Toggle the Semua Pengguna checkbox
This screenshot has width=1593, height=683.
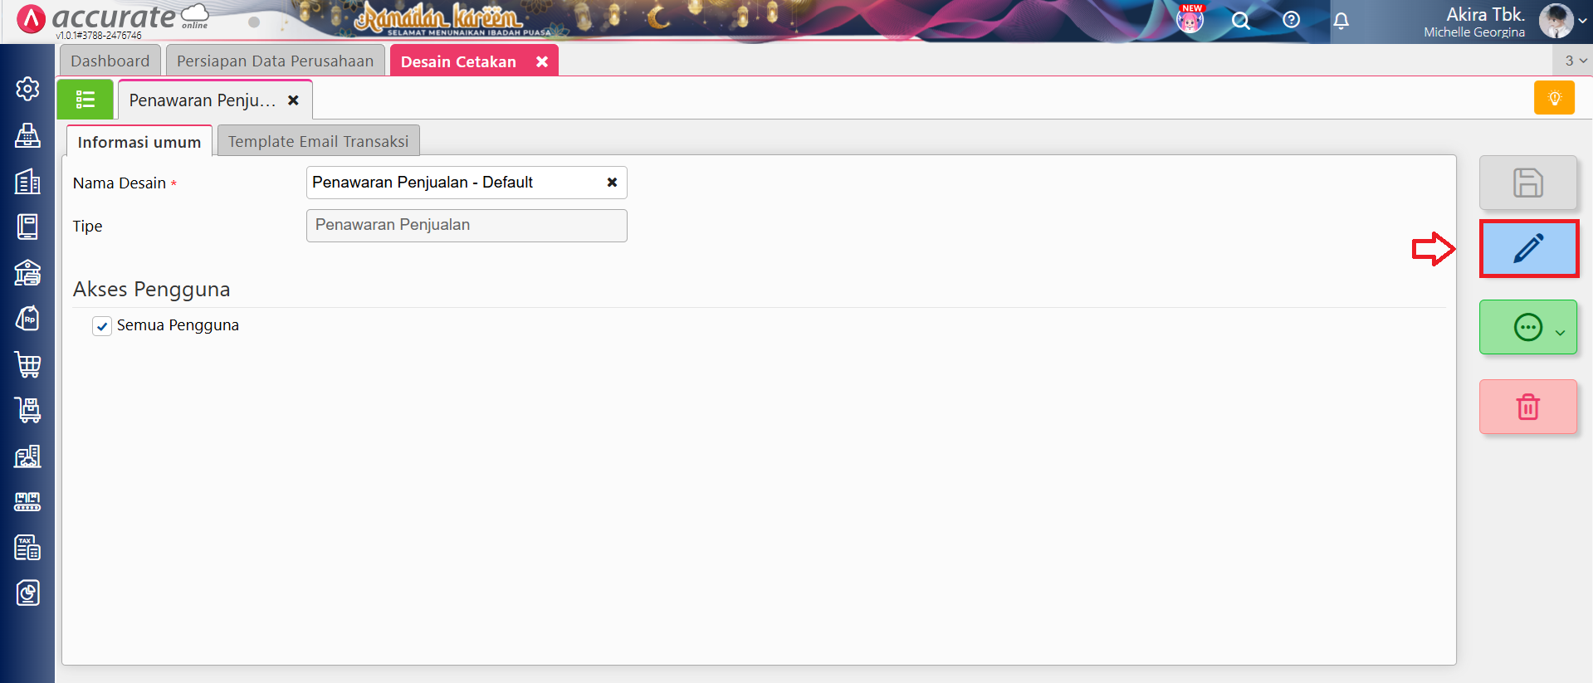click(102, 326)
